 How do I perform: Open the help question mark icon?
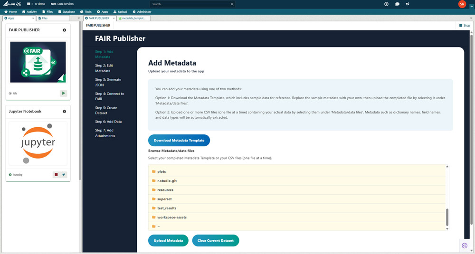tap(386, 4)
